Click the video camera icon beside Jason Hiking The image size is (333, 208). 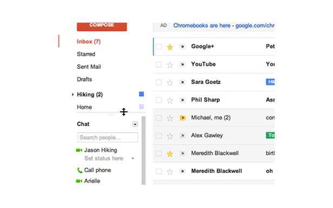point(79,150)
